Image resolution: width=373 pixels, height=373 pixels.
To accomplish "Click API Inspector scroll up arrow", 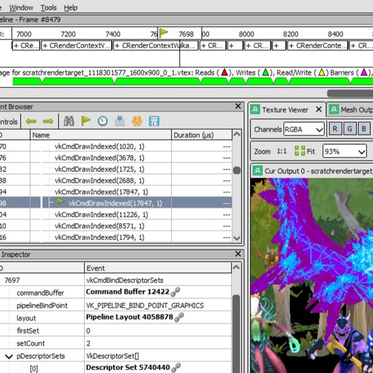I will [236, 267].
